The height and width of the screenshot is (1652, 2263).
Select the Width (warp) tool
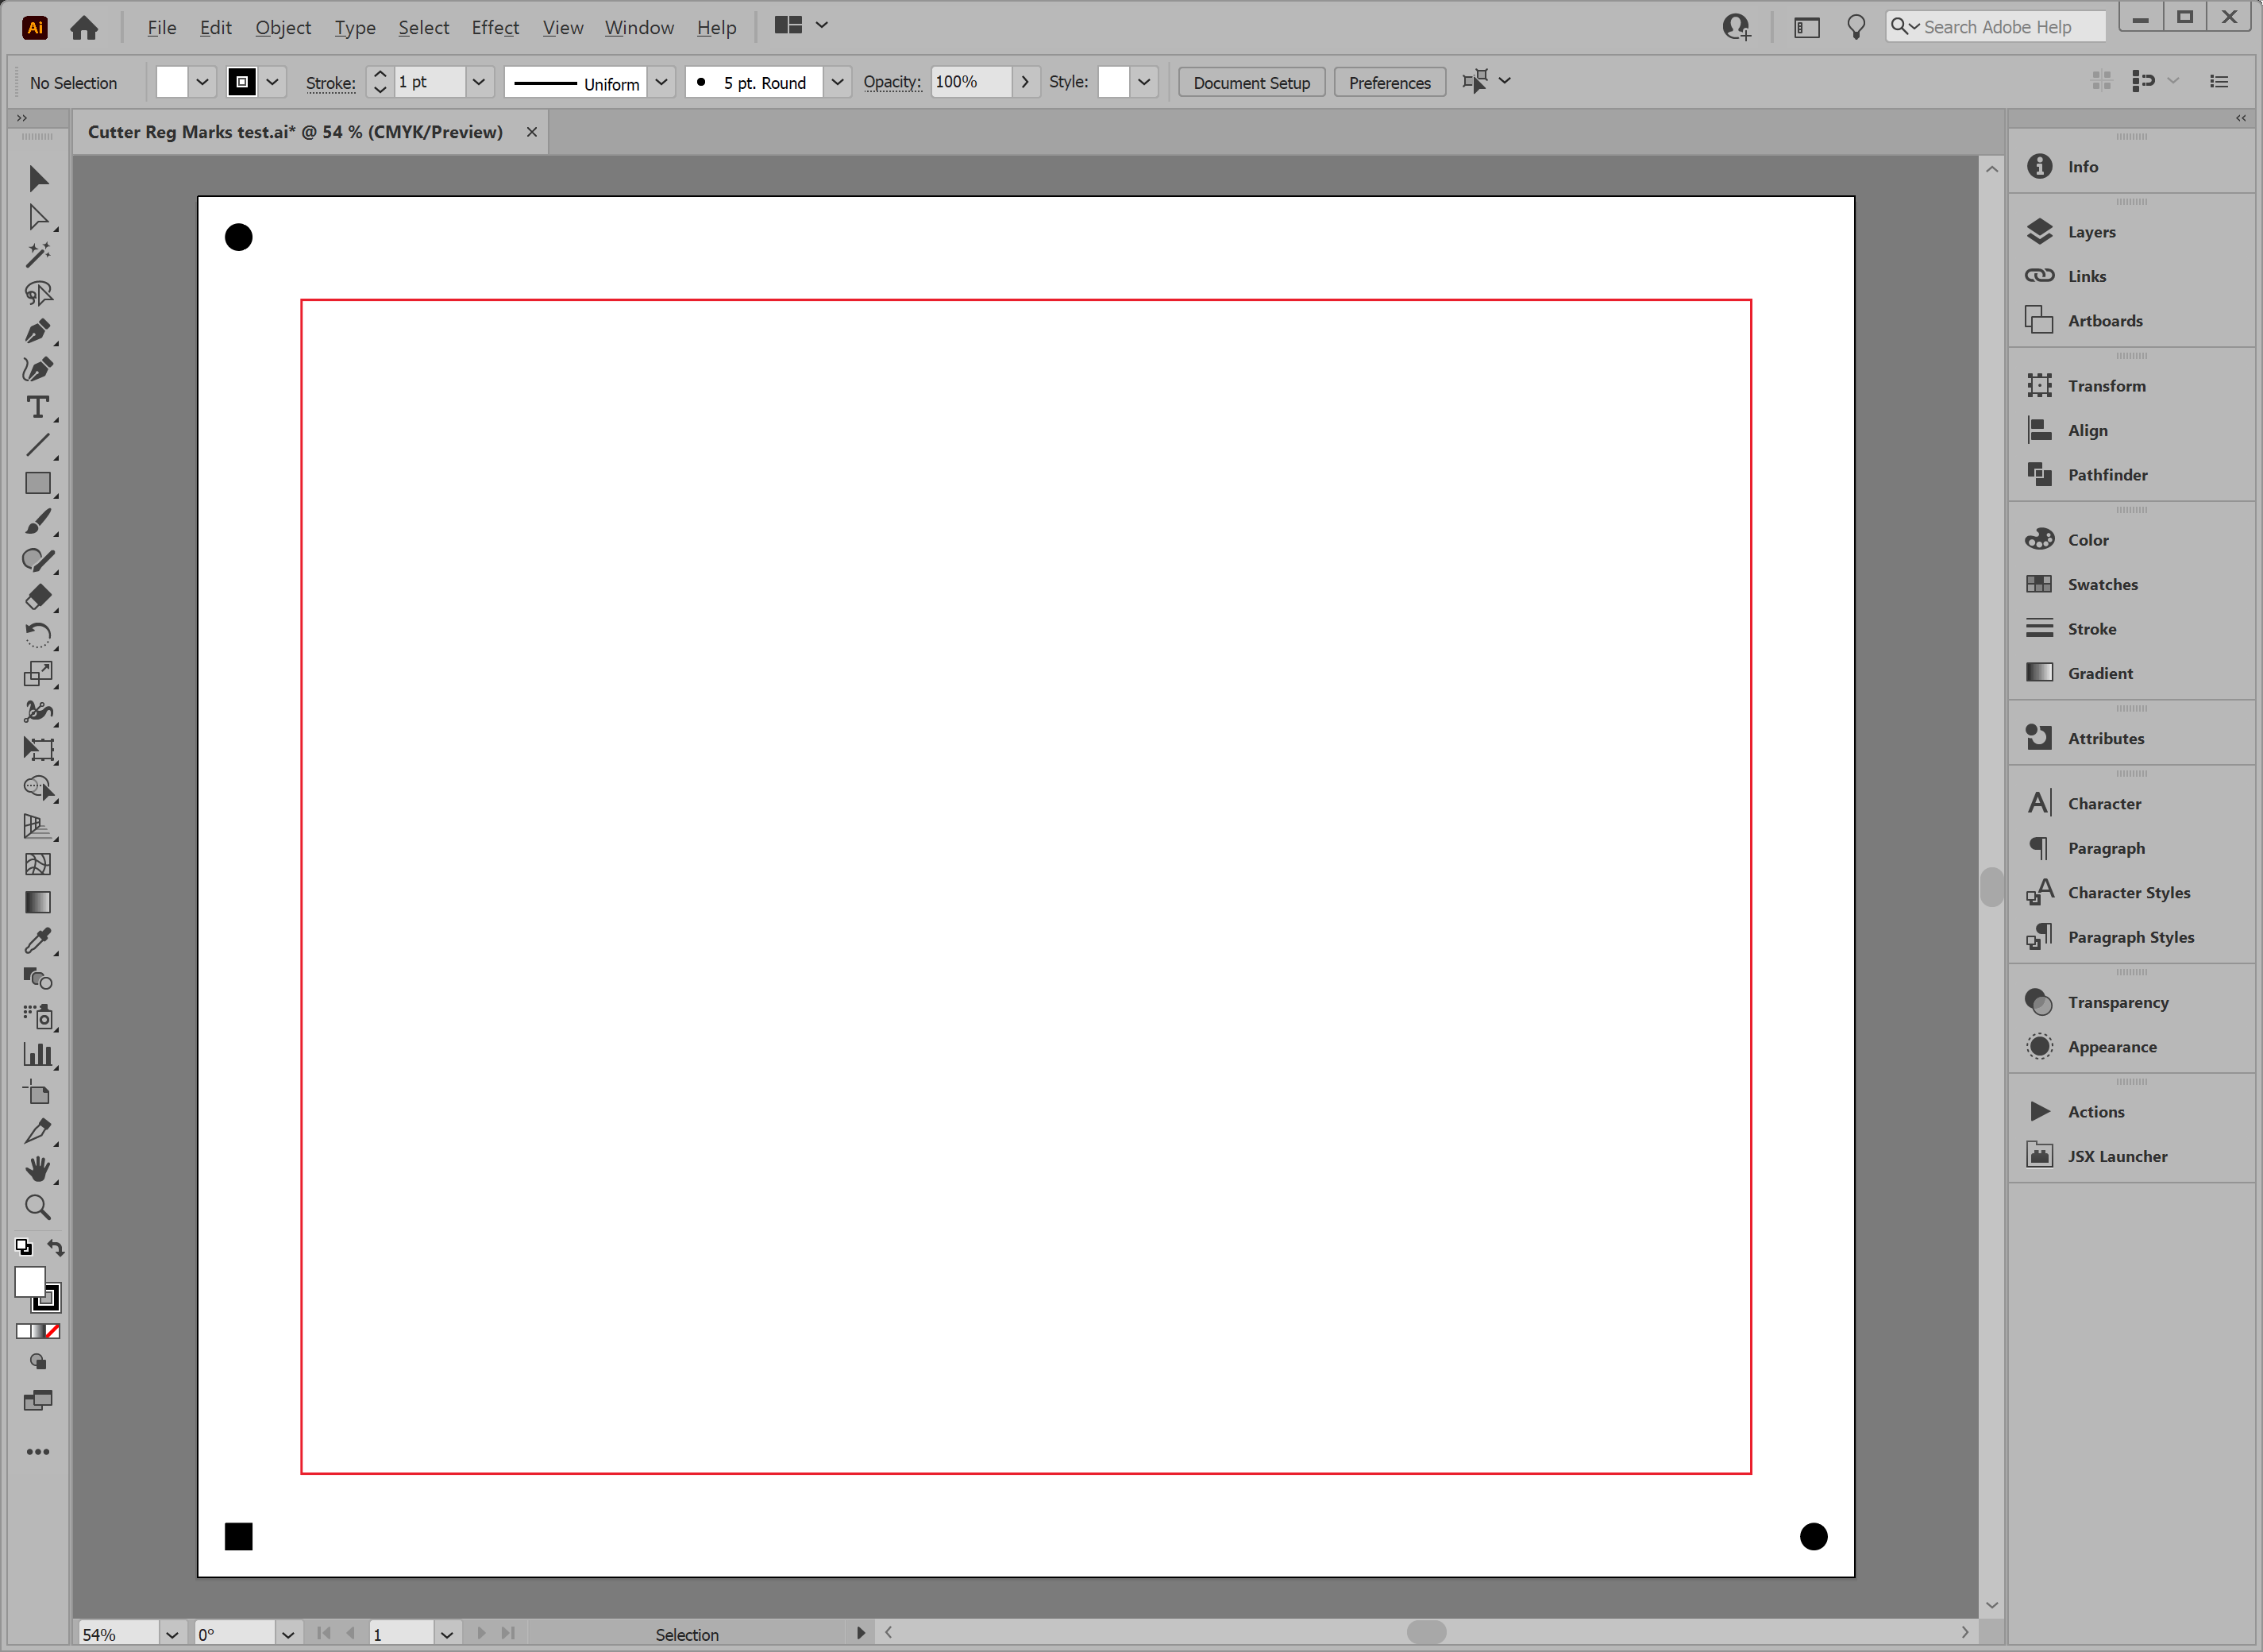[38, 711]
